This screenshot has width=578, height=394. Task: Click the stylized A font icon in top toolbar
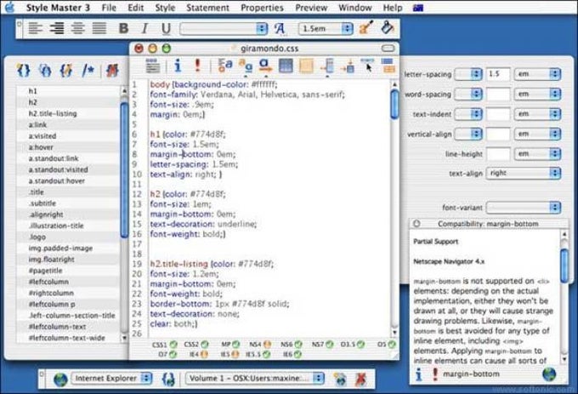280,28
